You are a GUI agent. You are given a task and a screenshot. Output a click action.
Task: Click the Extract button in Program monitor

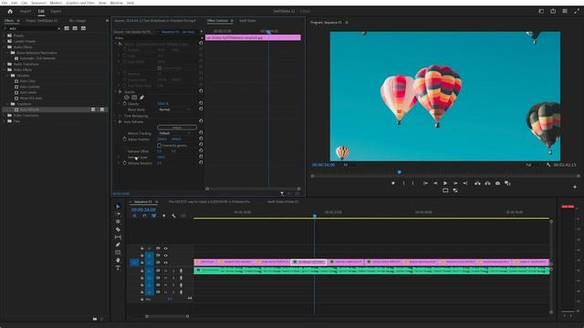[487, 183]
